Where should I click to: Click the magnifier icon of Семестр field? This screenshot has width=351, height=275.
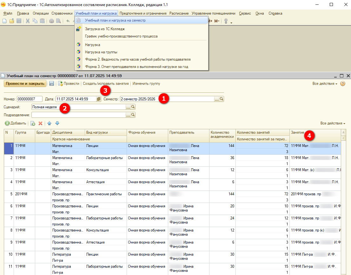pyautogui.click(x=222, y=99)
